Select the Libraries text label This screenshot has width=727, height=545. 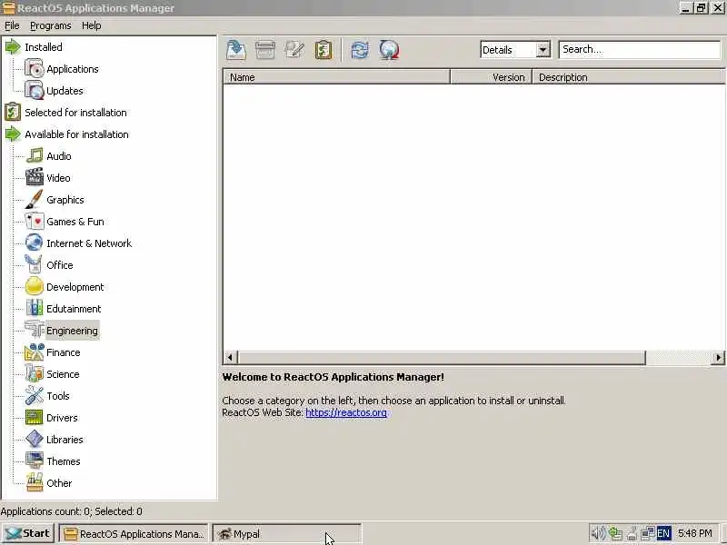pos(65,440)
